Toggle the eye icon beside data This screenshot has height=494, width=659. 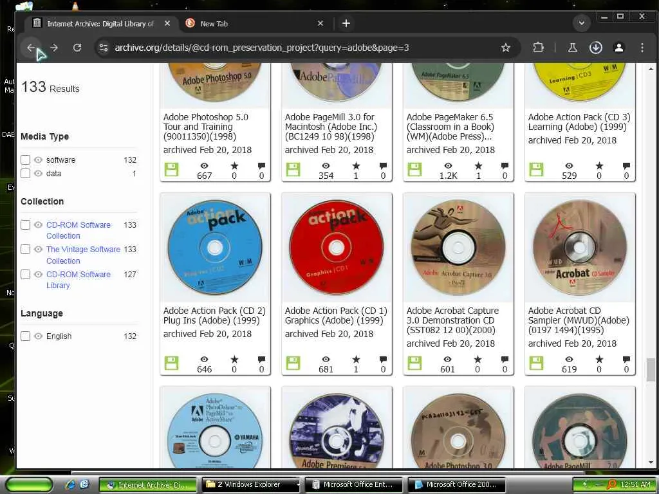click(38, 174)
